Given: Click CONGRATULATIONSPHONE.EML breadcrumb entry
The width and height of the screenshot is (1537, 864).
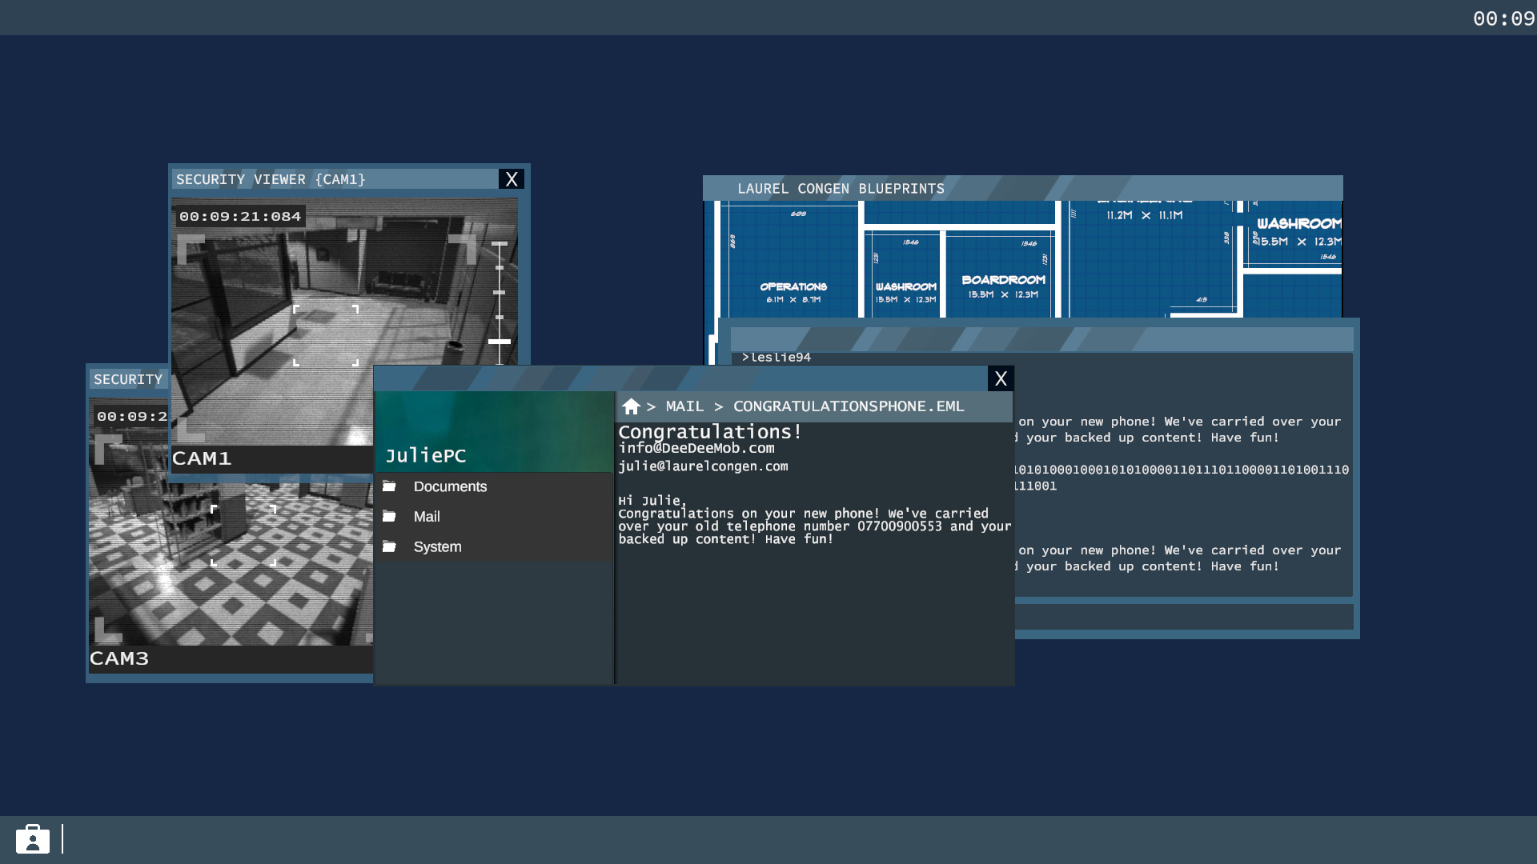Looking at the screenshot, I should click(x=849, y=406).
